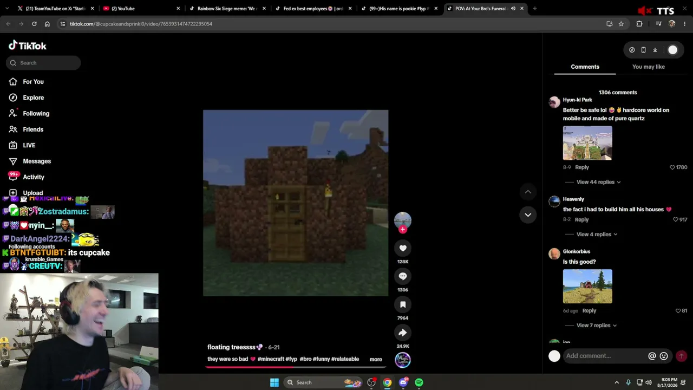Viewport: 693px width, 390px height.
Task: Select the Comments tab
Action: click(x=585, y=67)
